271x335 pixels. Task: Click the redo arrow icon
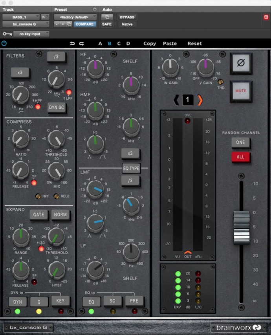pos(81,44)
